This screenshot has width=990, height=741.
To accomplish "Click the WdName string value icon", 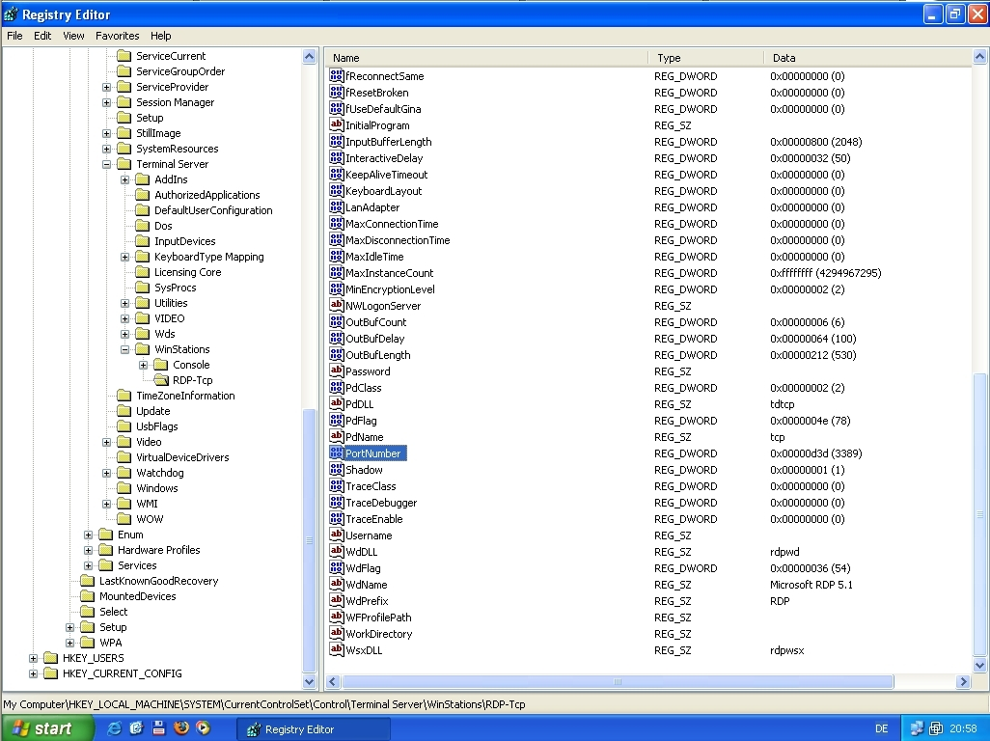I will tap(337, 585).
